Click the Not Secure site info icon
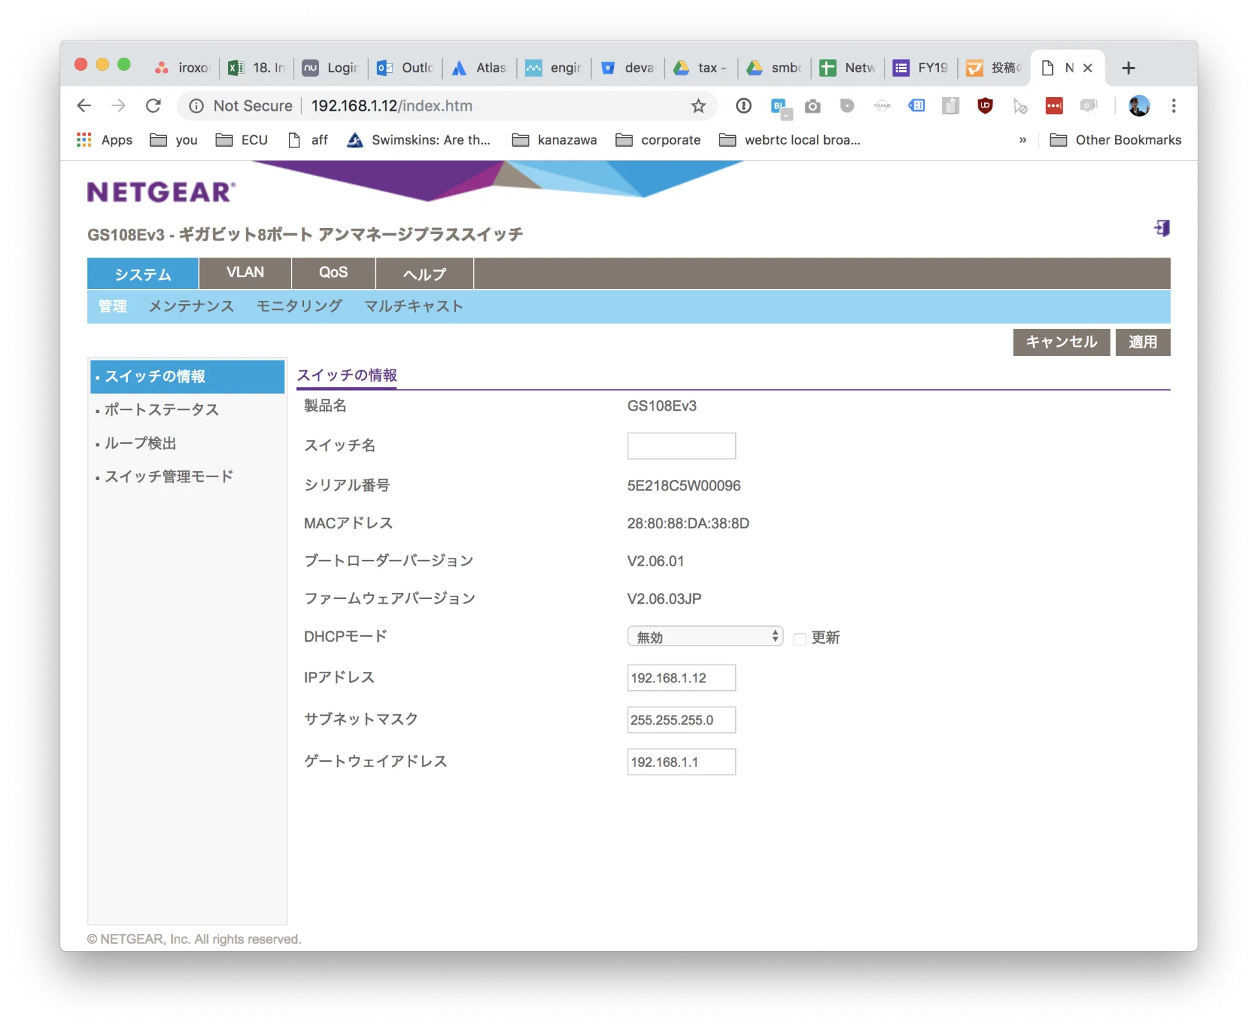Image resolution: width=1258 pixels, height=1031 pixels. [197, 106]
